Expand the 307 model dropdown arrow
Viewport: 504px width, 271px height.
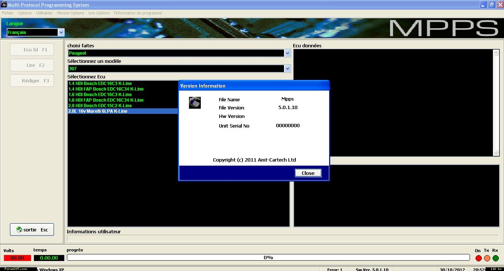287,69
